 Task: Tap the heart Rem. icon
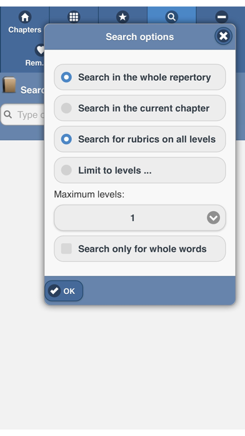point(40,50)
